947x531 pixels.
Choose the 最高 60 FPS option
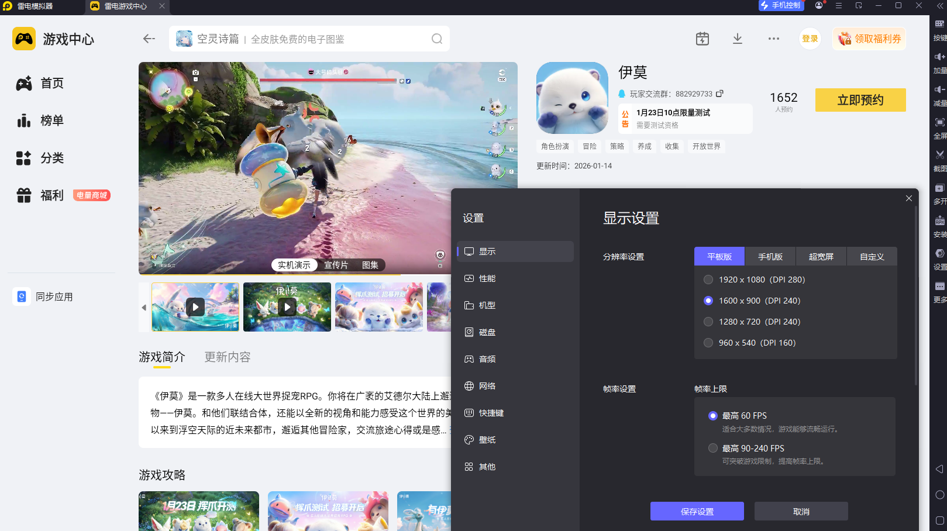click(x=713, y=416)
